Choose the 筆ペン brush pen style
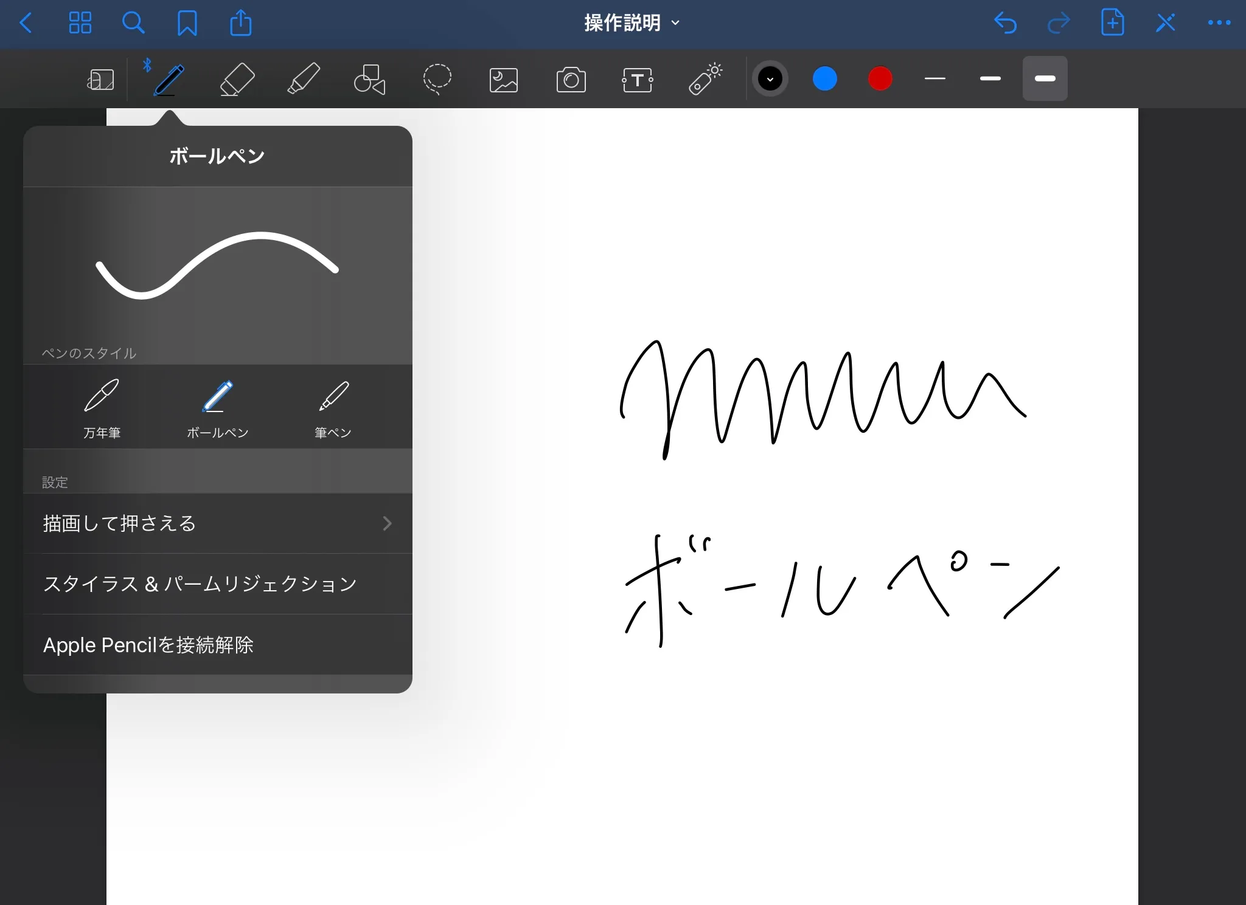The image size is (1246, 905). 333,408
